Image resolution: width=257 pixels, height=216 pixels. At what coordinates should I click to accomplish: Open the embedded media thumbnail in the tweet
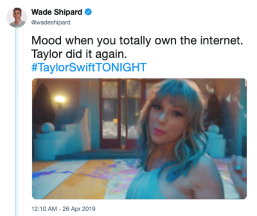tap(139, 139)
